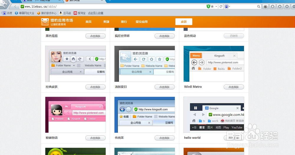This screenshot has height=155, width=295.
Task: Click the 已使用 button for 蓝色悦动
Action: [234, 36]
